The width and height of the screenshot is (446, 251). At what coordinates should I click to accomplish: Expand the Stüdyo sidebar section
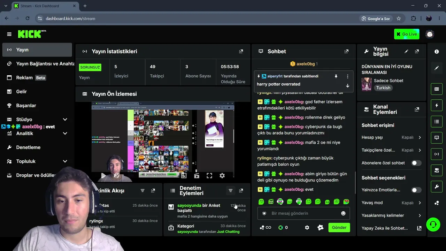(x=65, y=120)
